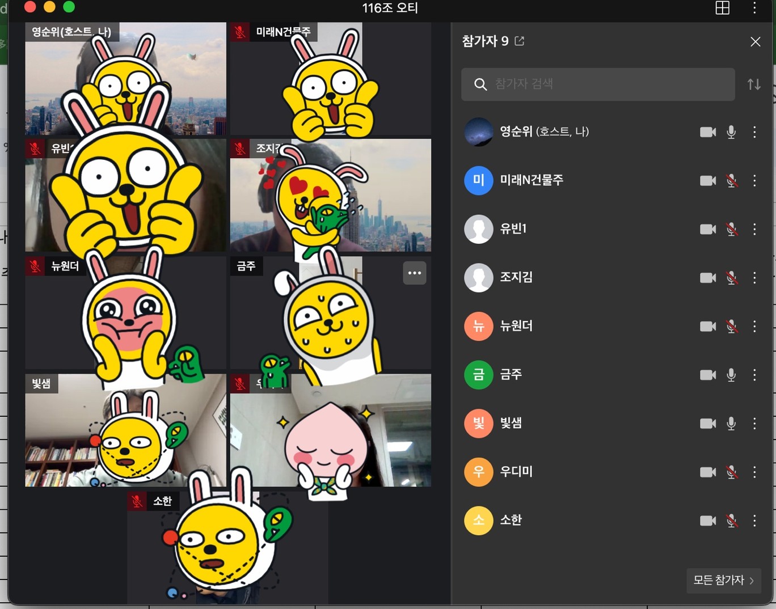
Task: Click the 영순위 avatar in participant list
Action: point(478,132)
